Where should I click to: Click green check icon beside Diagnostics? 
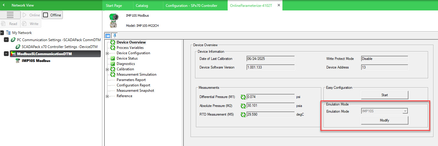(113, 64)
